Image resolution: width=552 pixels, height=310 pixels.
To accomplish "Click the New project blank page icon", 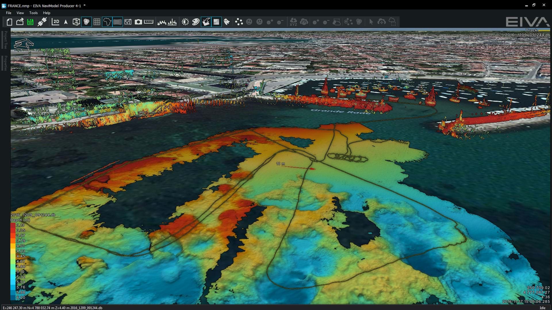I will tap(9, 22).
